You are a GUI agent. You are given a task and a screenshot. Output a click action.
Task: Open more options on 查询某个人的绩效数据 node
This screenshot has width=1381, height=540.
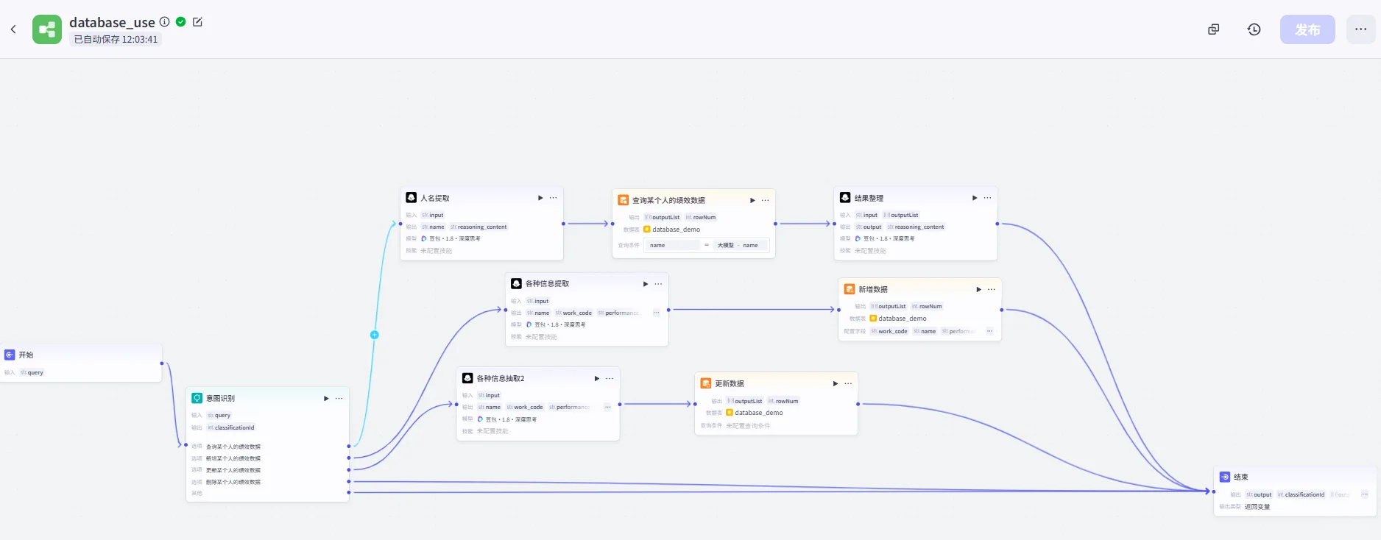coord(766,200)
